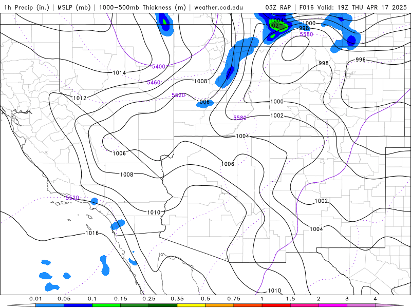This screenshot has width=411, height=308.
Task: Click the 0.75 legend value
Action: pyautogui.click(x=234, y=299)
